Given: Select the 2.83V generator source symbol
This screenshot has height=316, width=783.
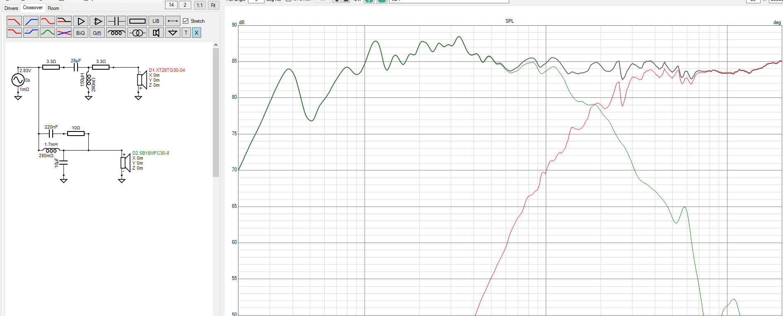Looking at the screenshot, I should pyautogui.click(x=18, y=80).
